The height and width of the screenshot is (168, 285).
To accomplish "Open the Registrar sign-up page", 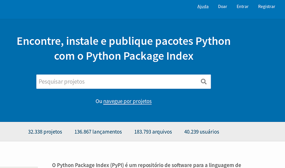I will [x=266, y=7].
